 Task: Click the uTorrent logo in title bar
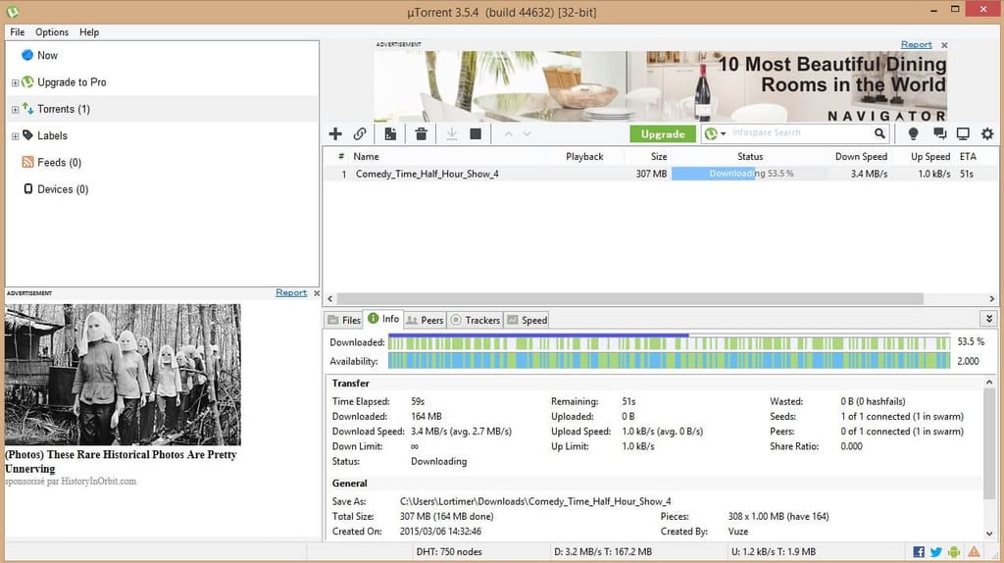[12, 12]
